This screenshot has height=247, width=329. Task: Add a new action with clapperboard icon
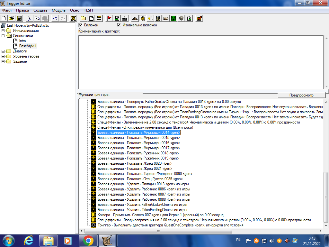point(125,18)
